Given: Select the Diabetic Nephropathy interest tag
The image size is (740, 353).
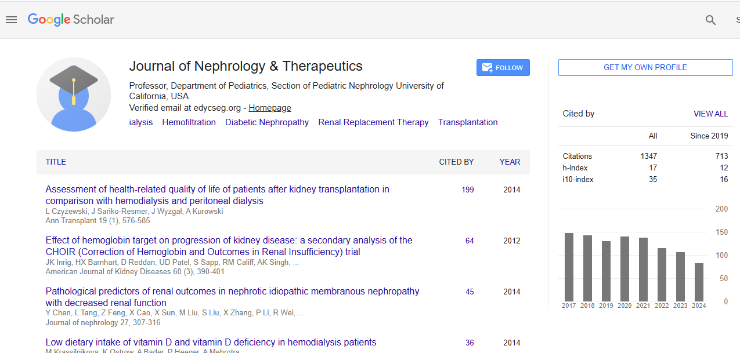Looking at the screenshot, I should (x=267, y=122).
